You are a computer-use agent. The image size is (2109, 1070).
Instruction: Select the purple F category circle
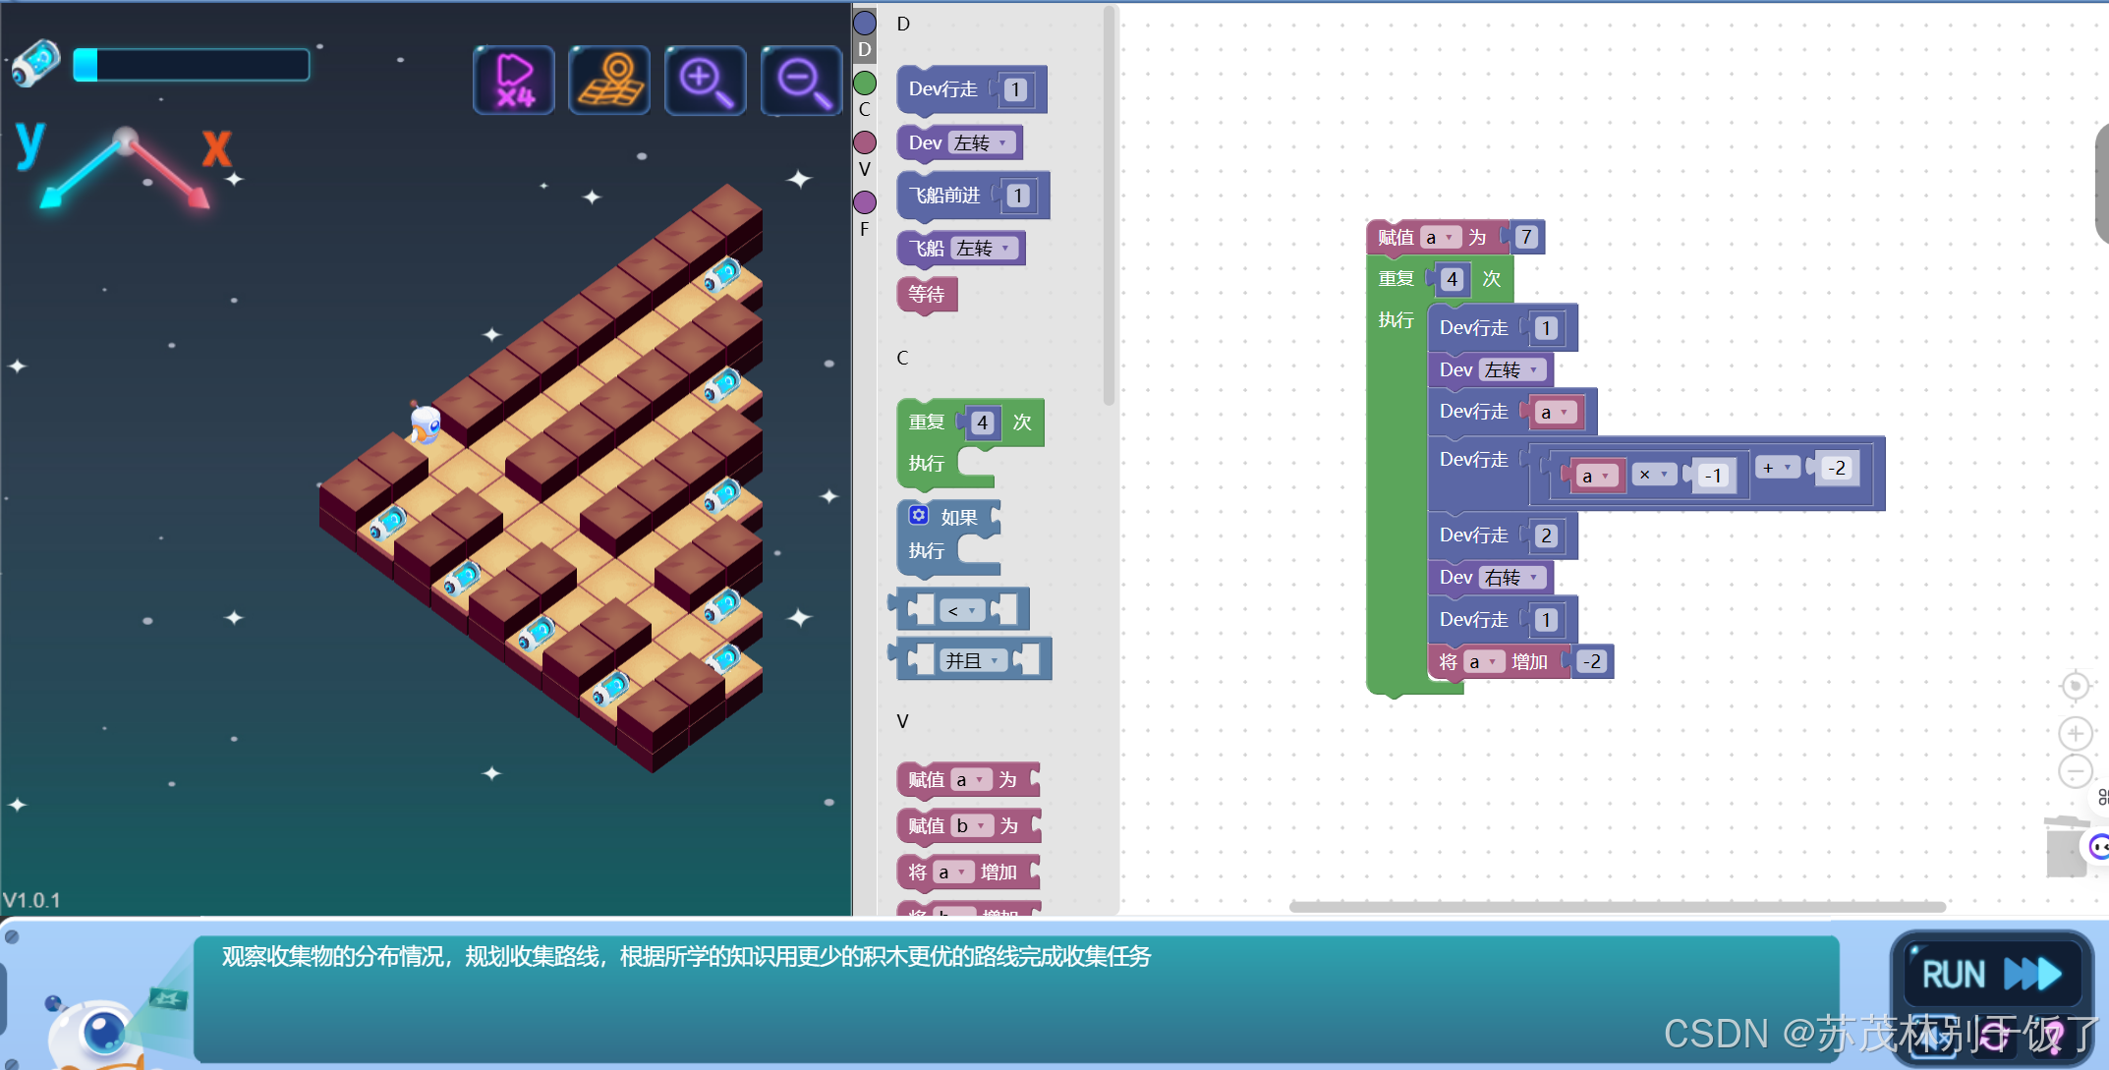point(865,202)
